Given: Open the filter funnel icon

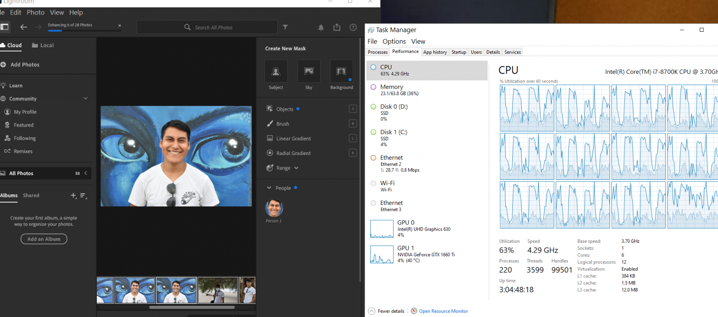Looking at the screenshot, I should tap(286, 28).
